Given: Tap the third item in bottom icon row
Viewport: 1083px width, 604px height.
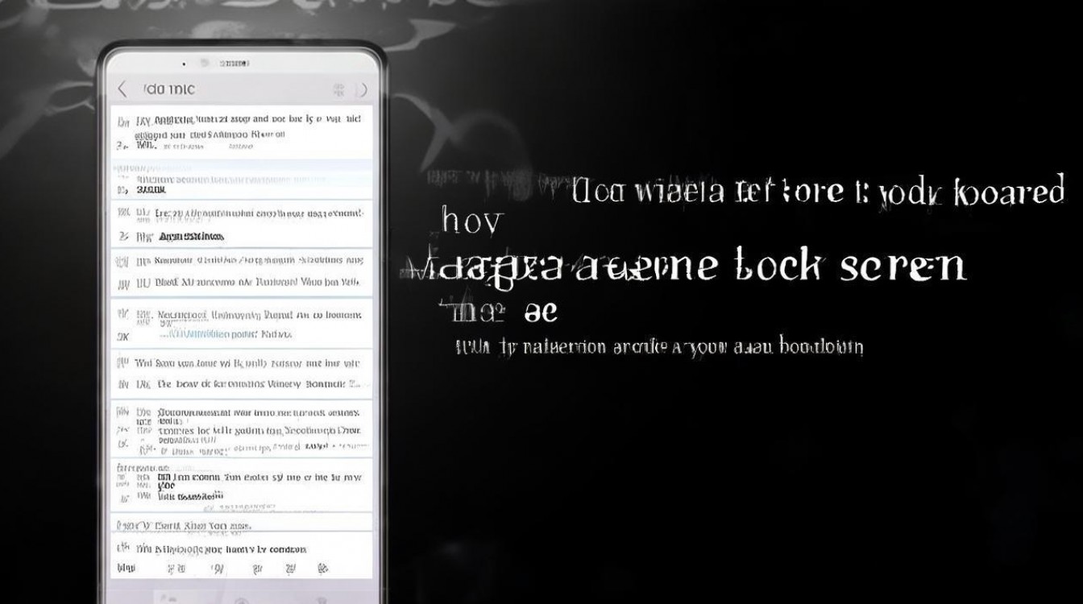Looking at the screenshot, I should coord(216,568).
